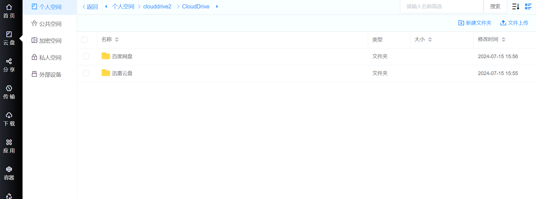Focus the name filter input field

click(442, 6)
